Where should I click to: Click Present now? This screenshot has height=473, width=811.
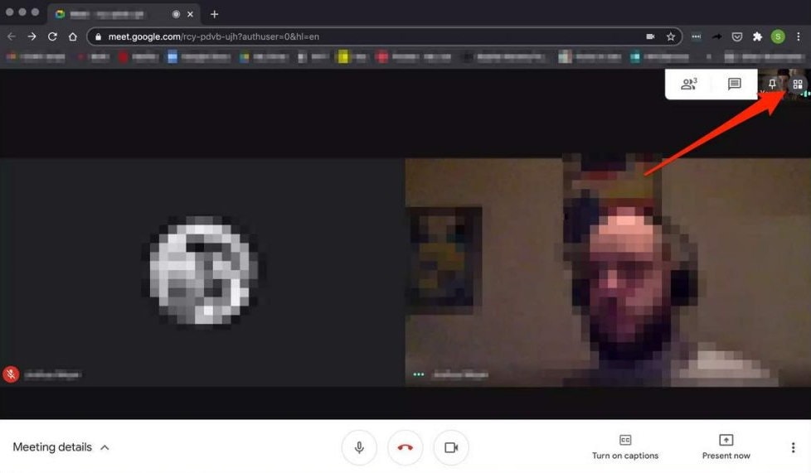pyautogui.click(x=726, y=447)
